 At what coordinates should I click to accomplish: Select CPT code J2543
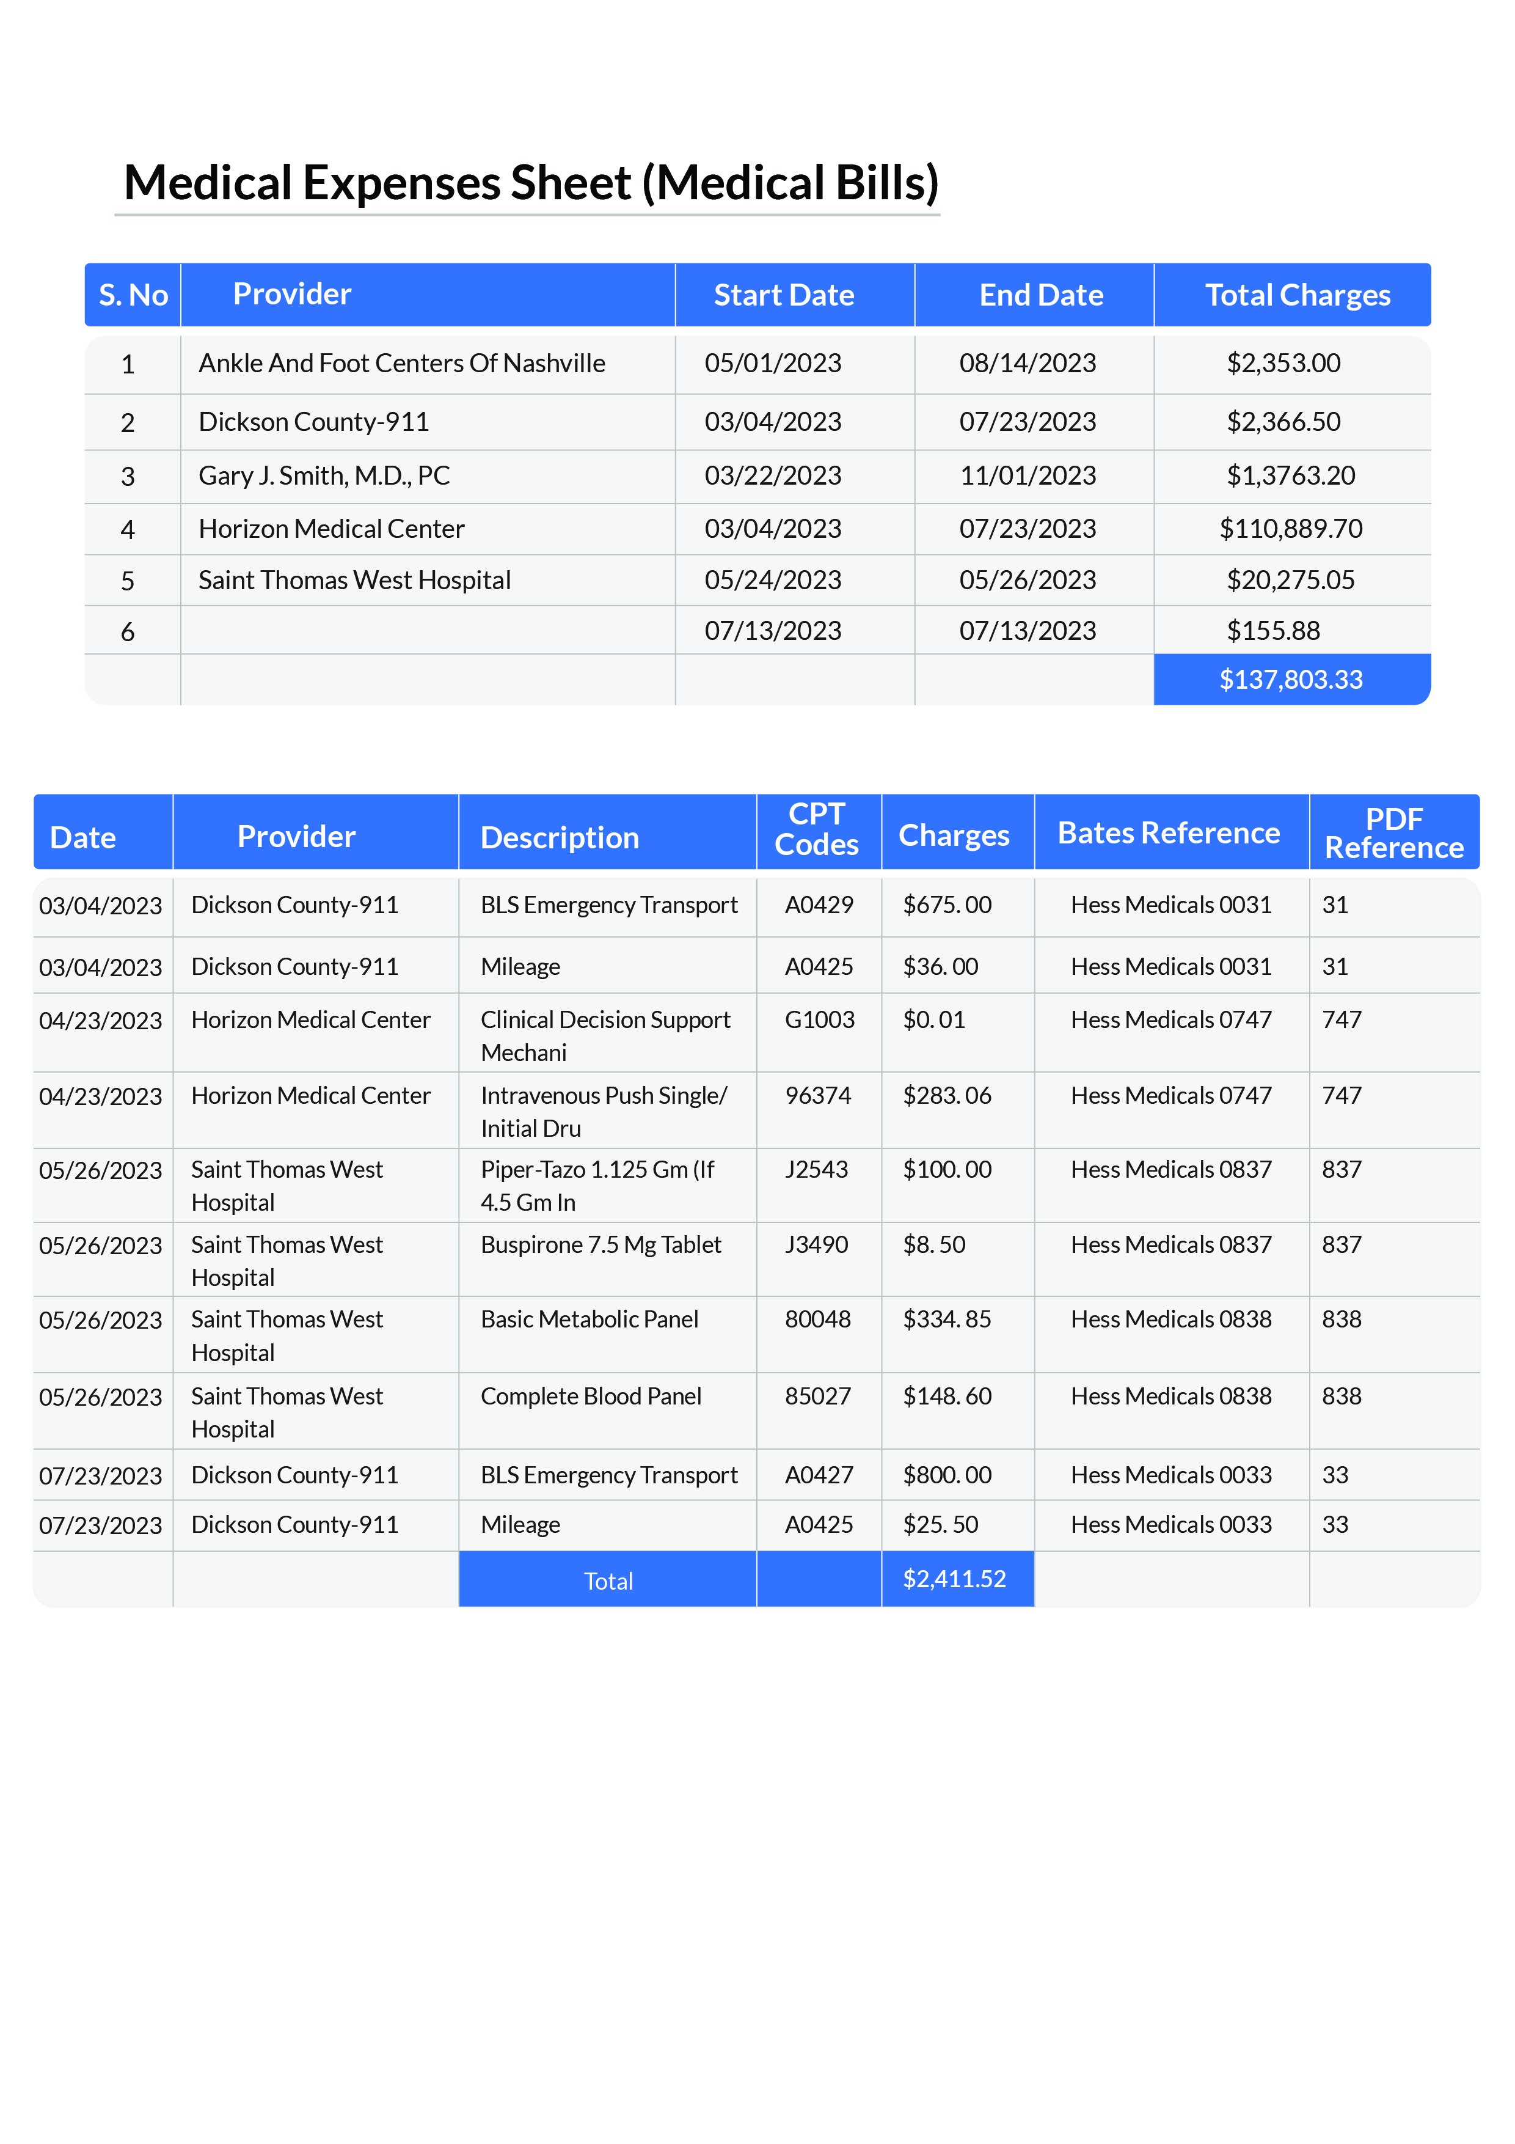coord(816,1170)
